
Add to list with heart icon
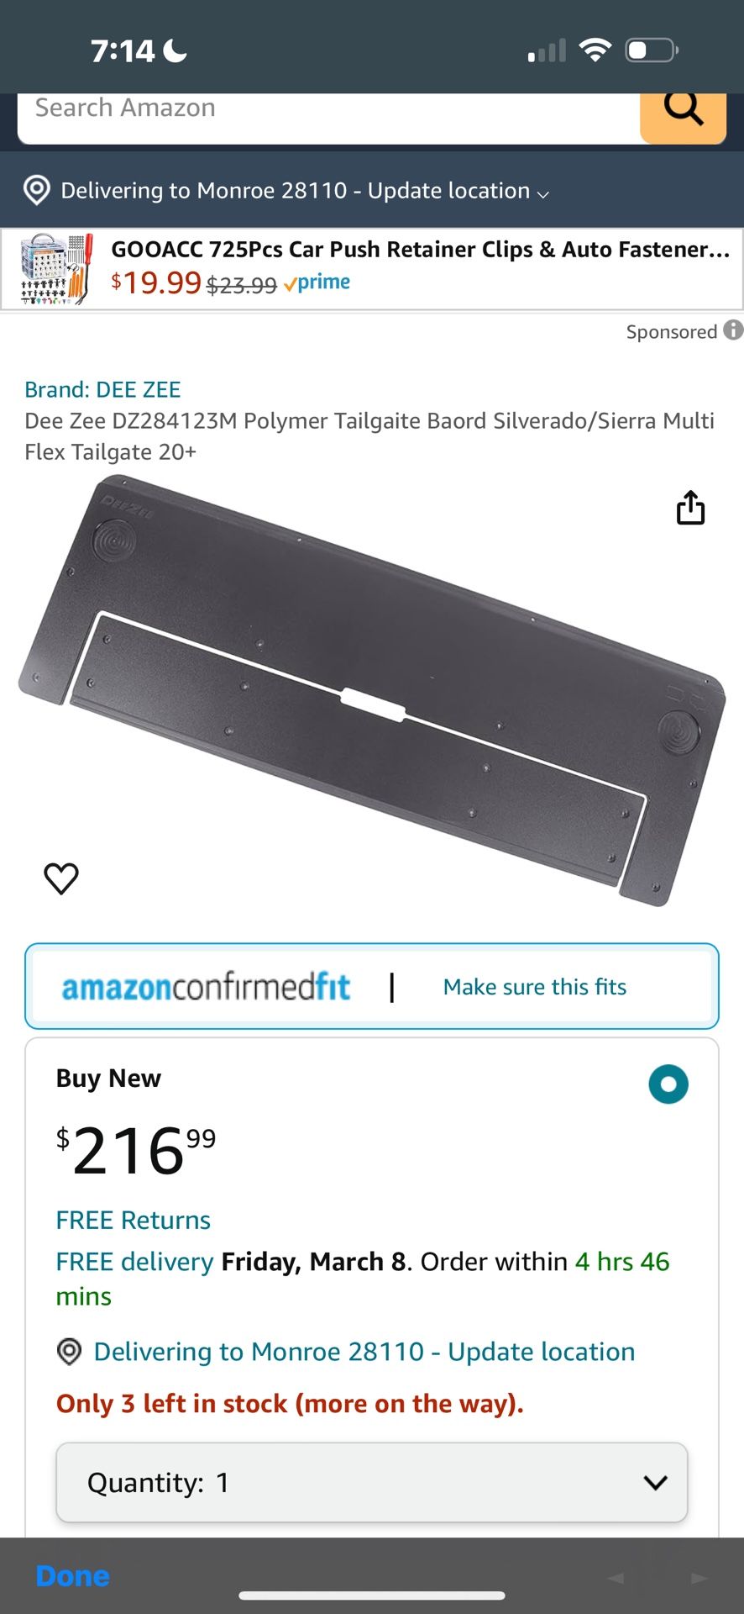[x=61, y=878]
